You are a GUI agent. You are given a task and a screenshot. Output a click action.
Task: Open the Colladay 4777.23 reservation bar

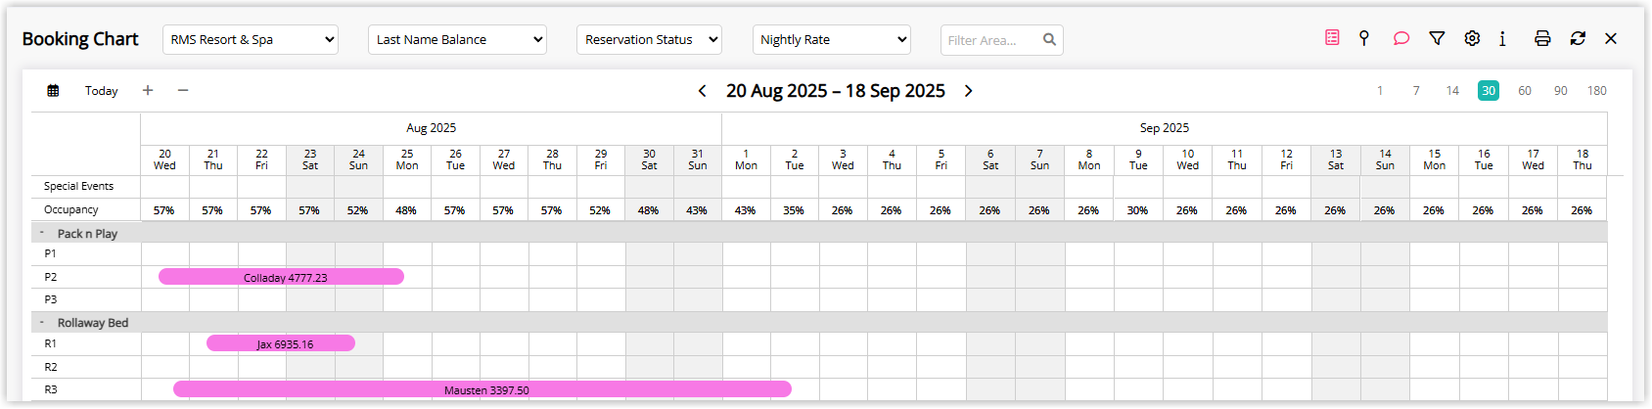pos(281,277)
